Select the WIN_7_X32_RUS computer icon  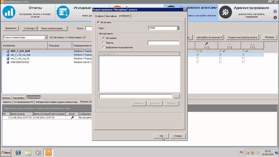coord(8,51)
